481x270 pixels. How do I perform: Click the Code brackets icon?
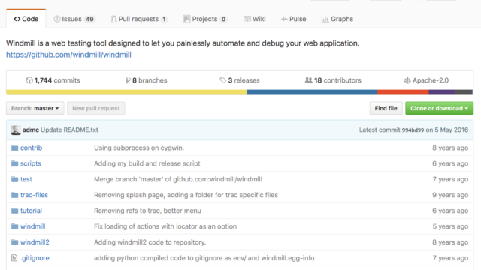pyautogui.click(x=17, y=19)
